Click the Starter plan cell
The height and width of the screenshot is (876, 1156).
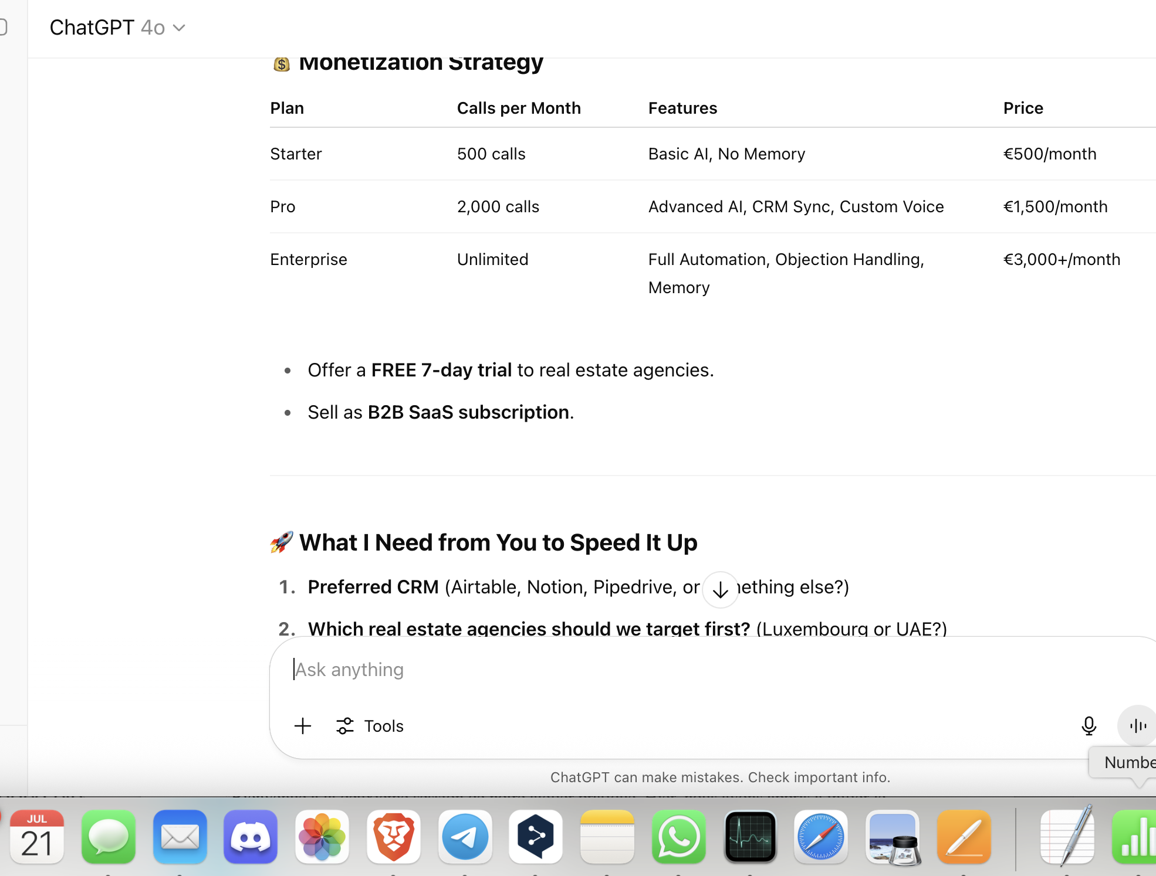tap(296, 154)
